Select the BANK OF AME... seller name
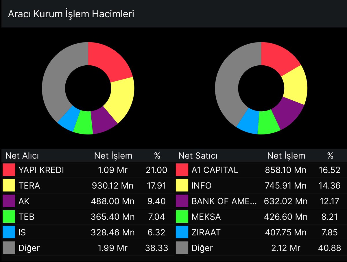Screen dimensions: 347x262 pyautogui.click(x=224, y=201)
